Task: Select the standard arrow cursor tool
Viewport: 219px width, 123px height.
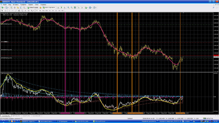Action: click(x=2, y=10)
